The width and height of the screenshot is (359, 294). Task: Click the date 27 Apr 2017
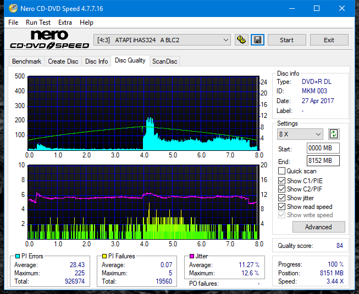click(318, 101)
